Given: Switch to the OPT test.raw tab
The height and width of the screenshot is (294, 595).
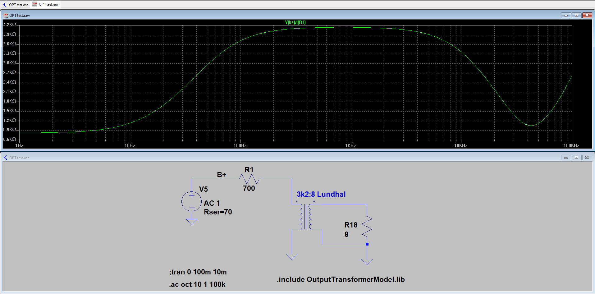Looking at the screenshot, I should [x=46, y=4].
